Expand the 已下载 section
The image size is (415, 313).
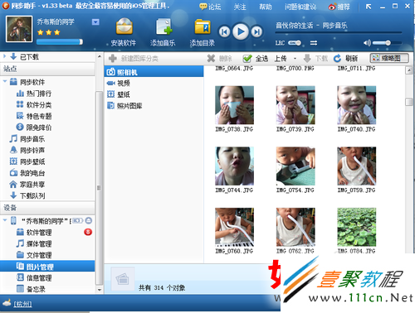point(5,56)
